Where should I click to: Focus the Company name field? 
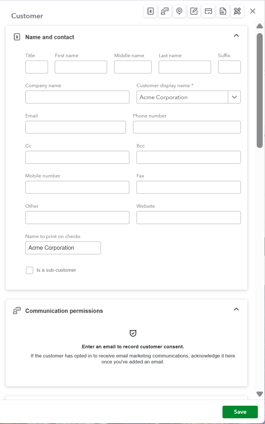pos(77,97)
